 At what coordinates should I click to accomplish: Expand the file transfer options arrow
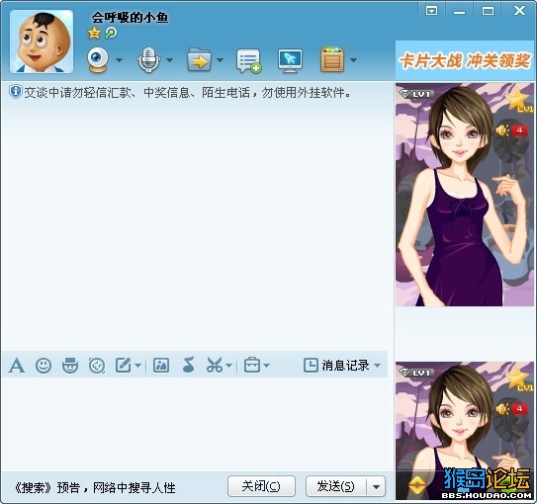(221, 60)
